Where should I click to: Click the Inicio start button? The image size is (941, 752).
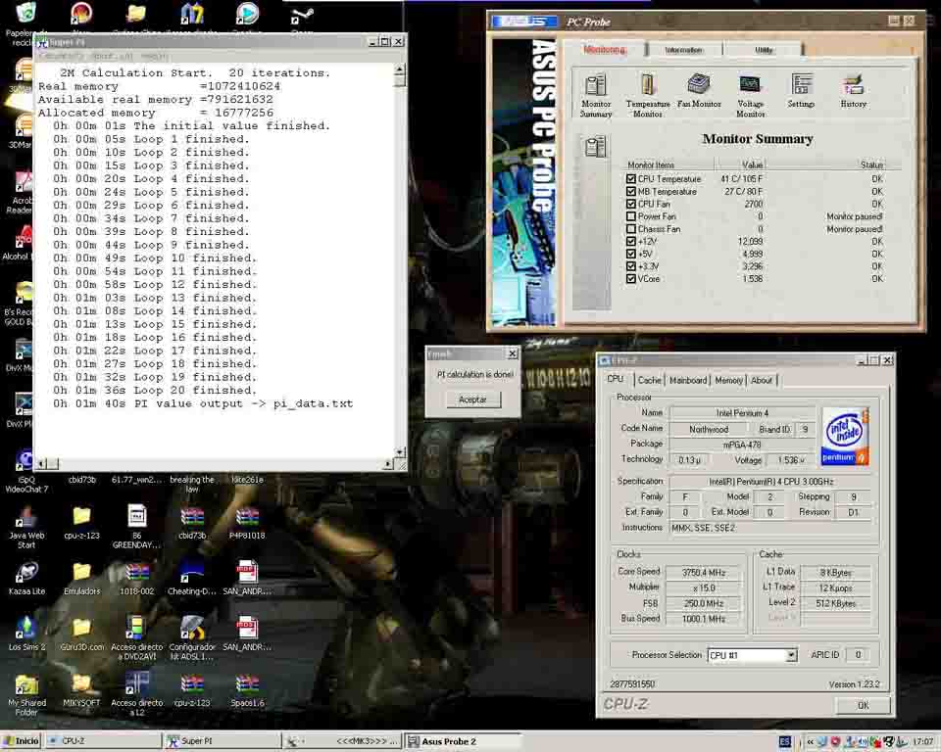21,741
